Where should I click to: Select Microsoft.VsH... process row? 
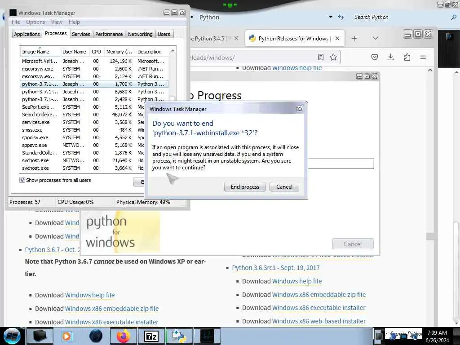point(94,61)
